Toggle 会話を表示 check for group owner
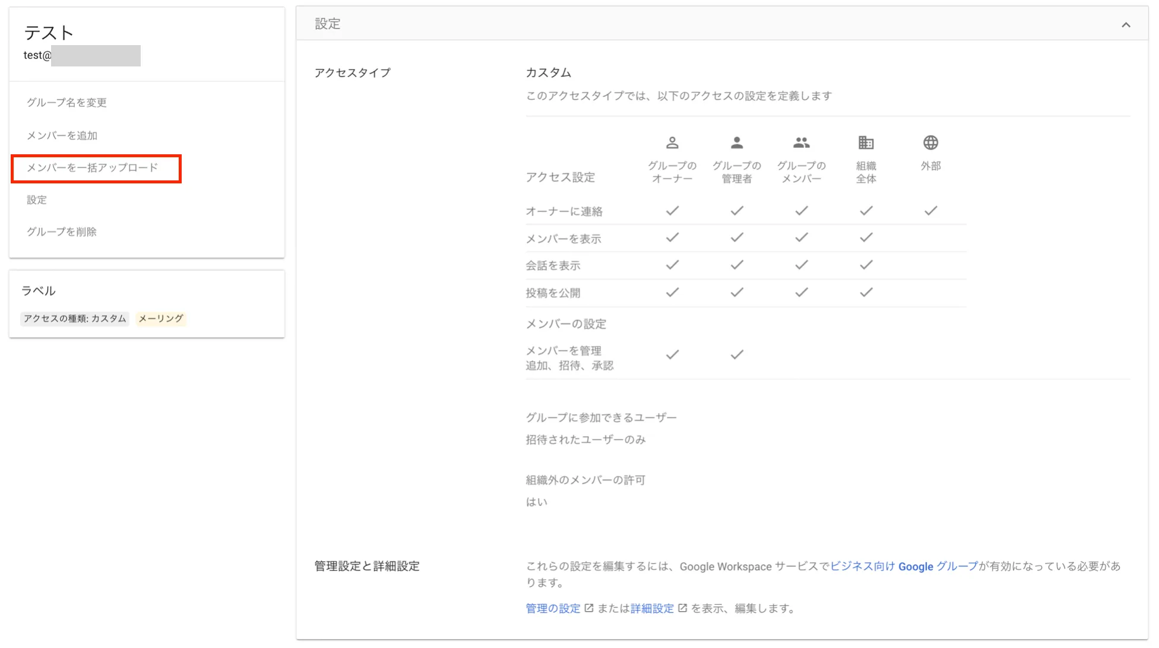1159x648 pixels. (x=672, y=265)
